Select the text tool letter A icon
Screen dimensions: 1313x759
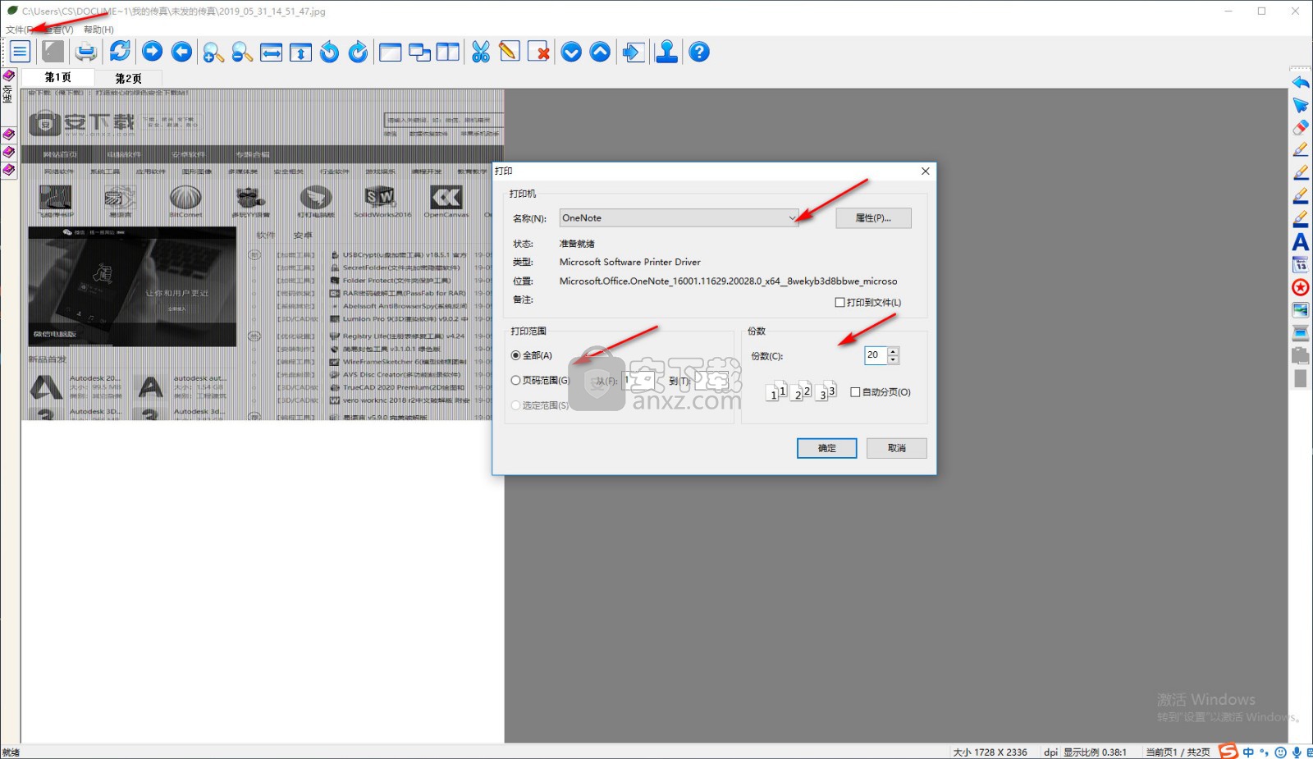pyautogui.click(x=1301, y=242)
